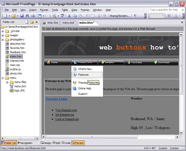Open the File menu

[x=7, y=10]
